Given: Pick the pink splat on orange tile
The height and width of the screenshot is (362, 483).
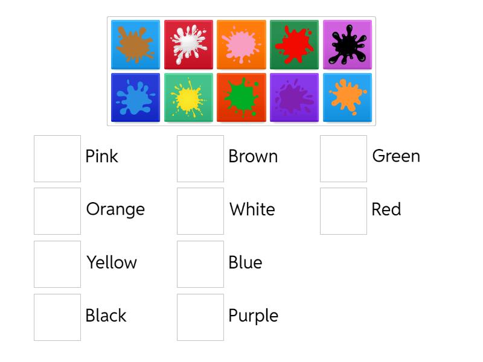Looking at the screenshot, I should pyautogui.click(x=241, y=45).
